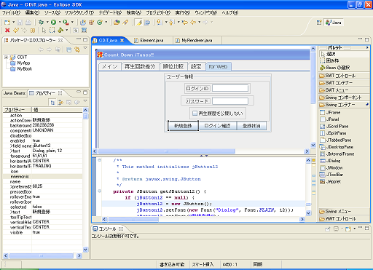Pick JDesktopPane from the palette
This screenshot has height=270, width=373.
click(337, 147)
